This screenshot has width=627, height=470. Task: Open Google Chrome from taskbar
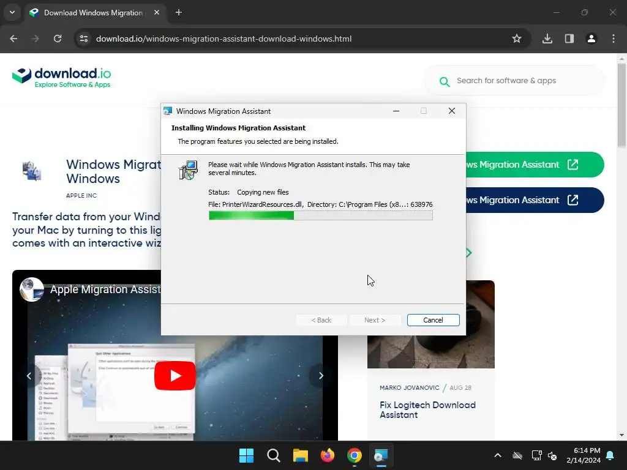355,455
